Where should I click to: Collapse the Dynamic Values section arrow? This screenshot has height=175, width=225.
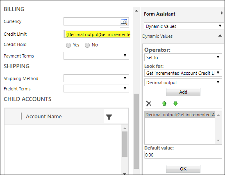tap(220, 36)
